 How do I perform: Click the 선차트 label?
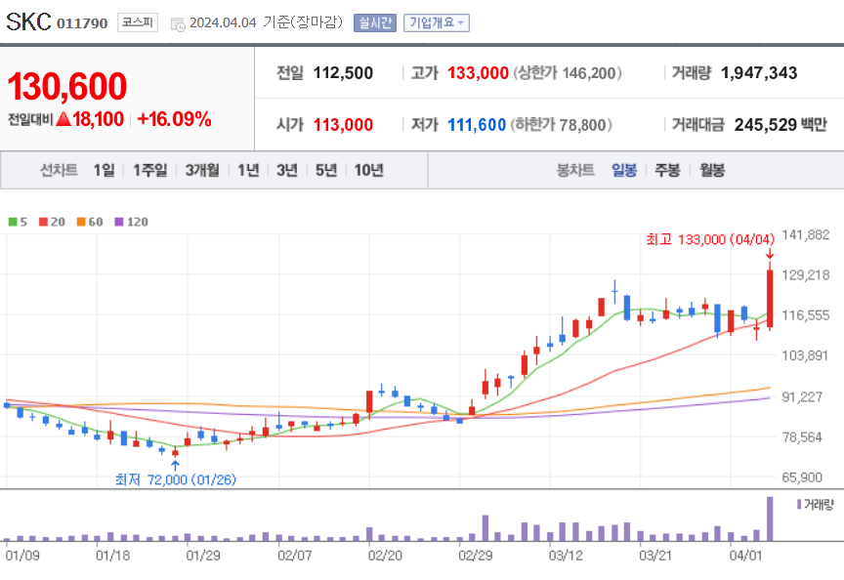coord(60,171)
